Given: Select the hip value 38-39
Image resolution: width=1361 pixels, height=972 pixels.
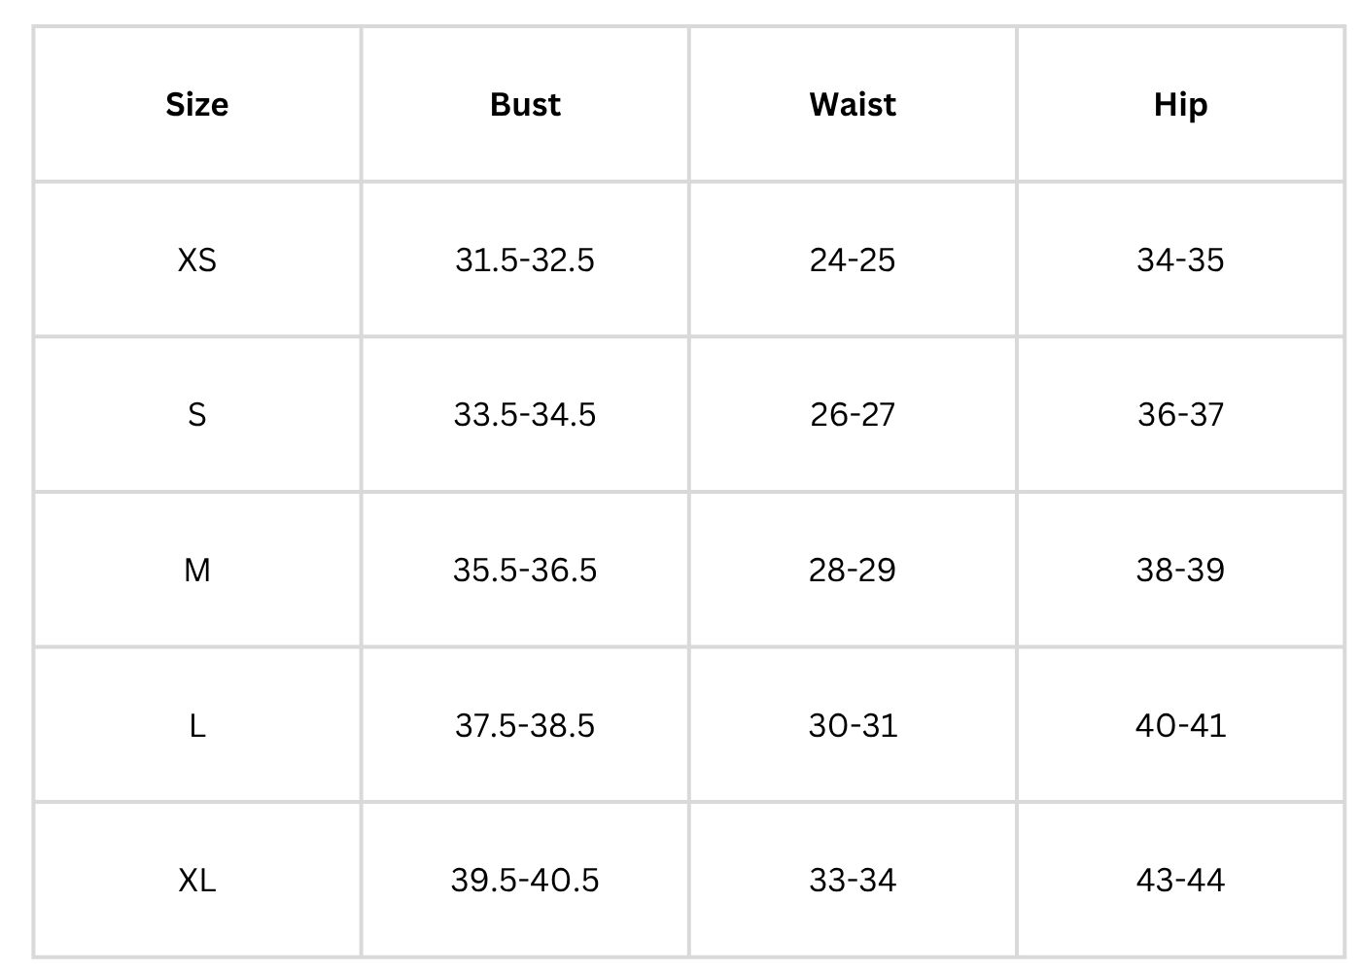Looking at the screenshot, I should 1180,570.
